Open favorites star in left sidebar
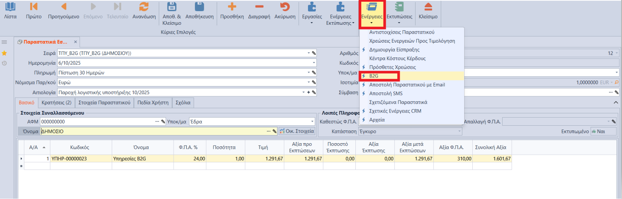Image resolution: width=622 pixels, height=199 pixels. tap(4, 53)
